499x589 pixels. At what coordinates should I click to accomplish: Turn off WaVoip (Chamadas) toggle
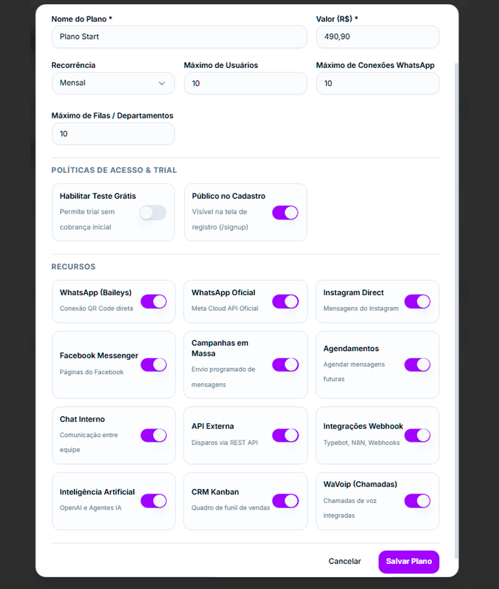coord(417,501)
